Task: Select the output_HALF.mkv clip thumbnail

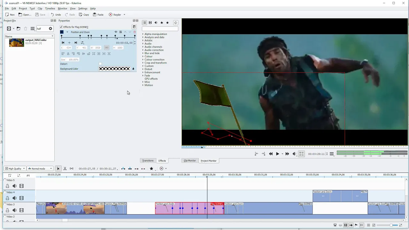Action: point(17,42)
